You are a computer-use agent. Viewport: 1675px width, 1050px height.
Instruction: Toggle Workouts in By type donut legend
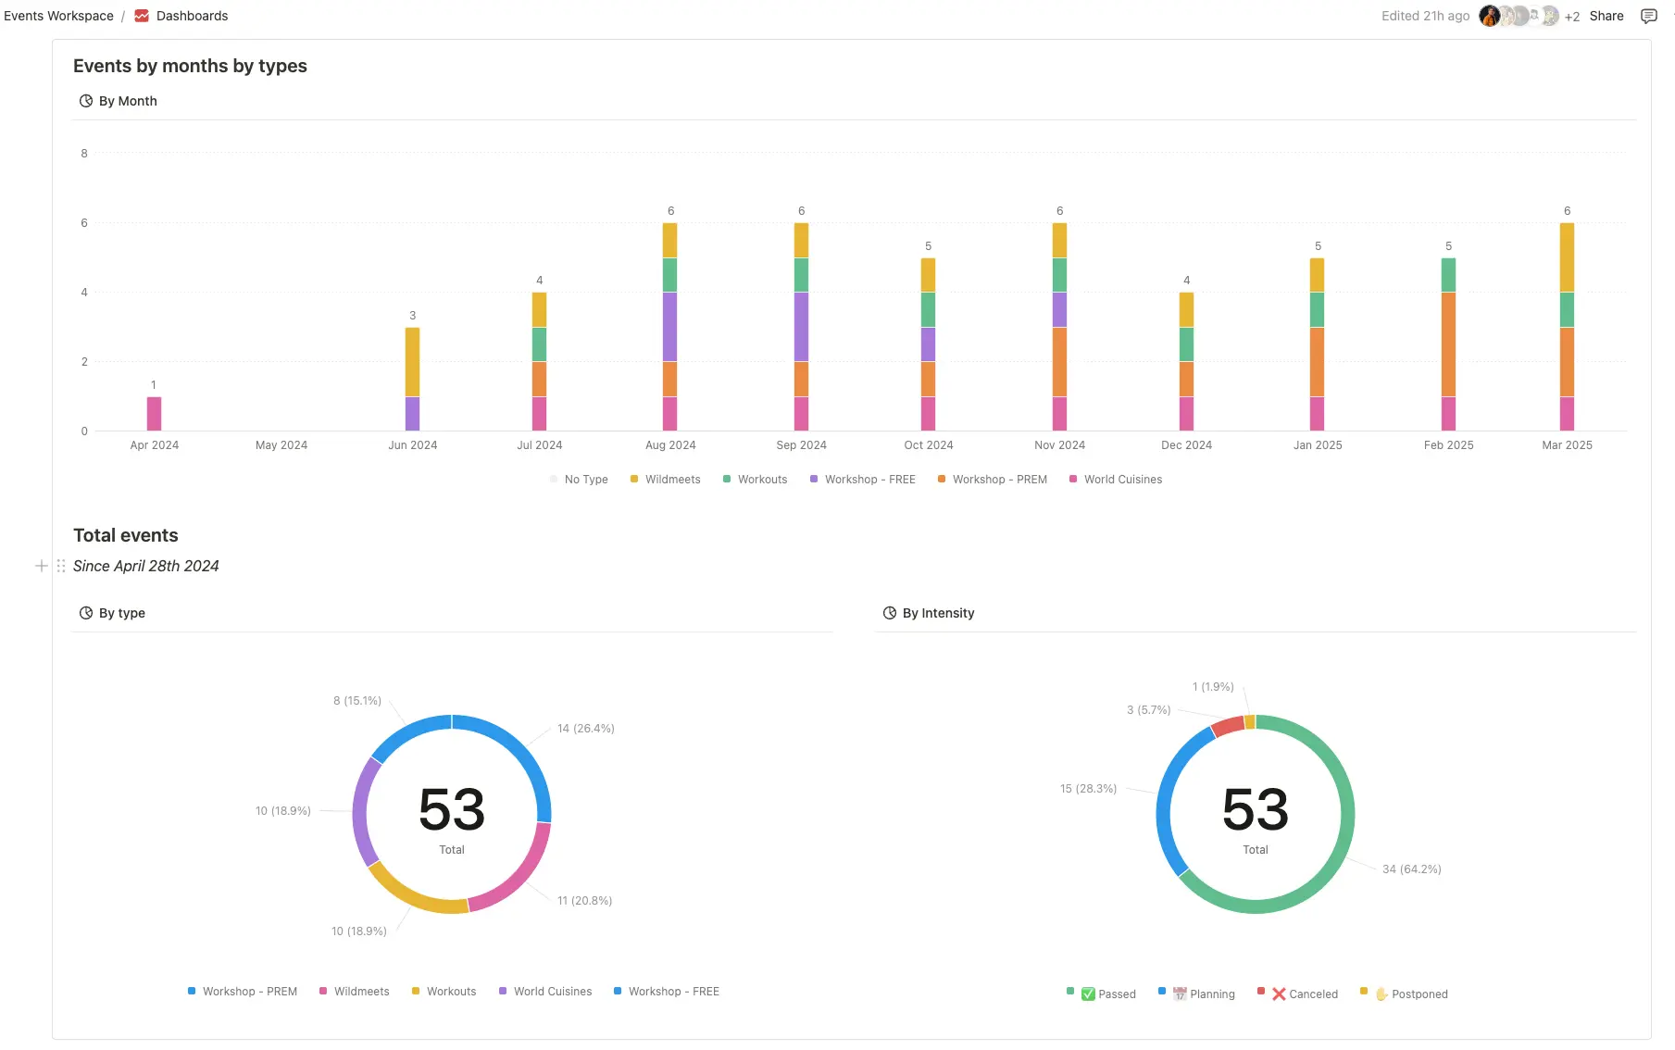click(x=444, y=992)
